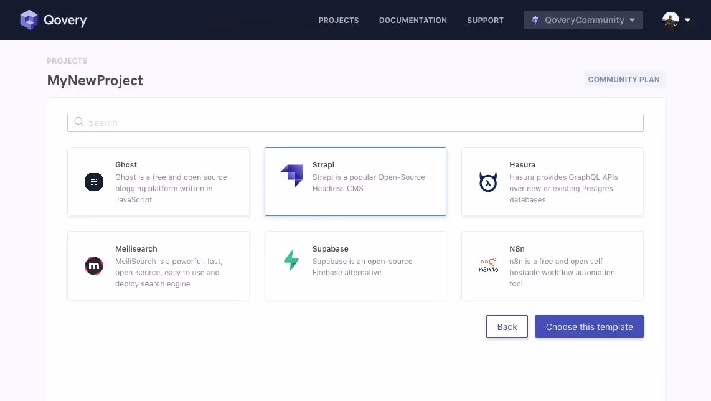The height and width of the screenshot is (401, 711).
Task: Select the Supabase template icon
Action: click(x=291, y=260)
